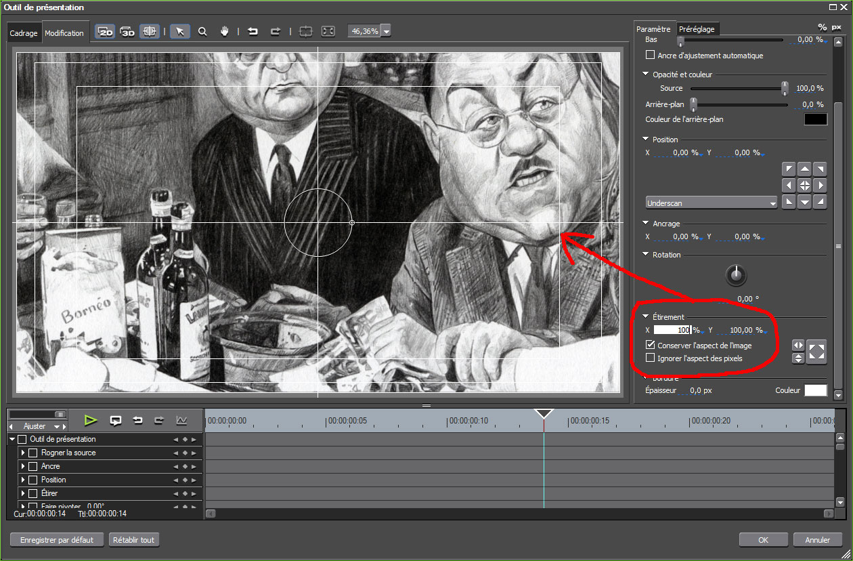Toggle the guide display icon
The height and width of the screenshot is (561, 853).
pos(150,32)
